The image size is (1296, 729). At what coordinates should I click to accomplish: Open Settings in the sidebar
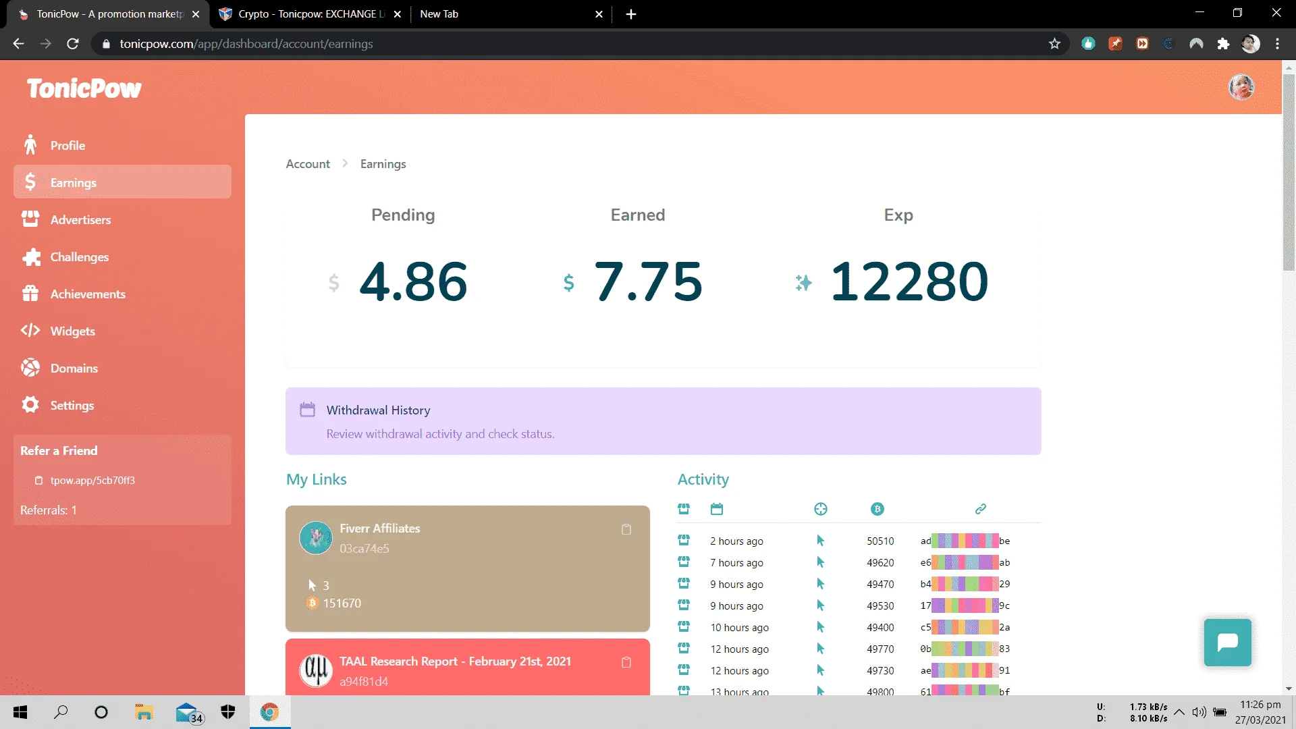click(122, 405)
